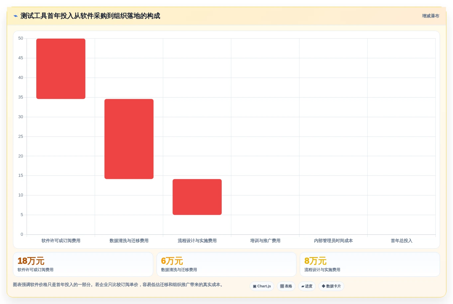Click the axis label 培训与推广费用
453x304 pixels.
(265, 241)
